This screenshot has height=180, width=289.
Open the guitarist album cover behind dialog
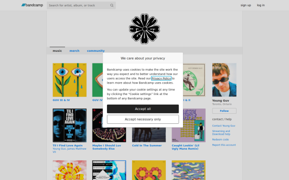[x=194, y=80]
